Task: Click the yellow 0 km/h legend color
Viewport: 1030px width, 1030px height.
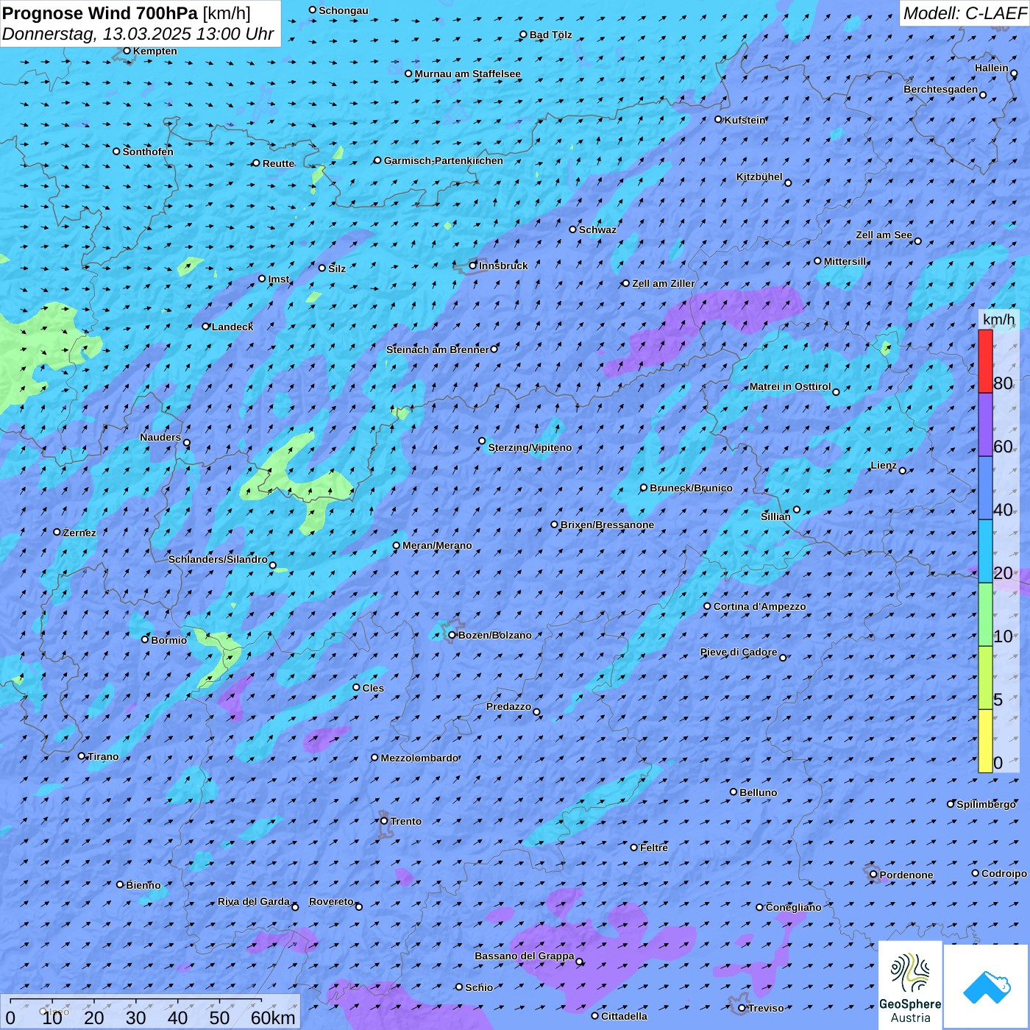Action: 985,741
